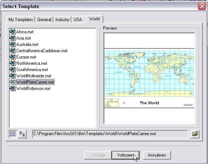Click the Africa.mxt file icon

pos(13,32)
